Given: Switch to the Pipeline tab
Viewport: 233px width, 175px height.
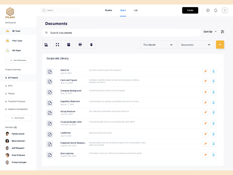Looking at the screenshot, I should [109, 11].
